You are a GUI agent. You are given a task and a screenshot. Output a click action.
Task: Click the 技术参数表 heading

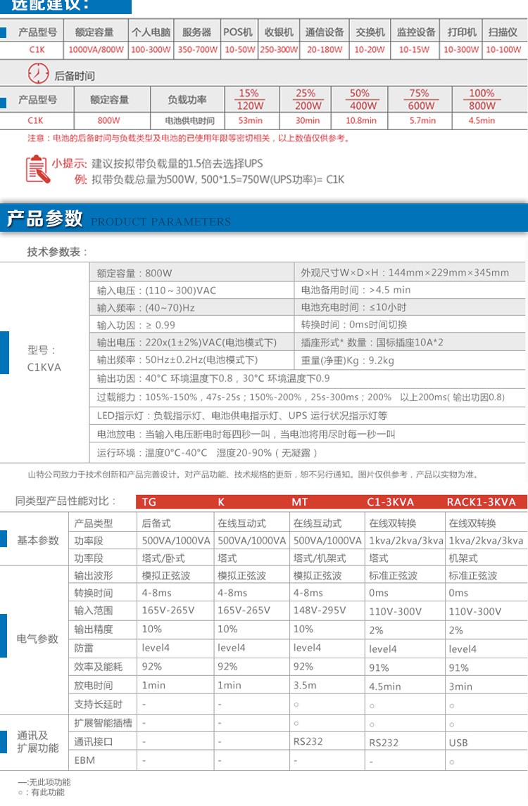57,252
